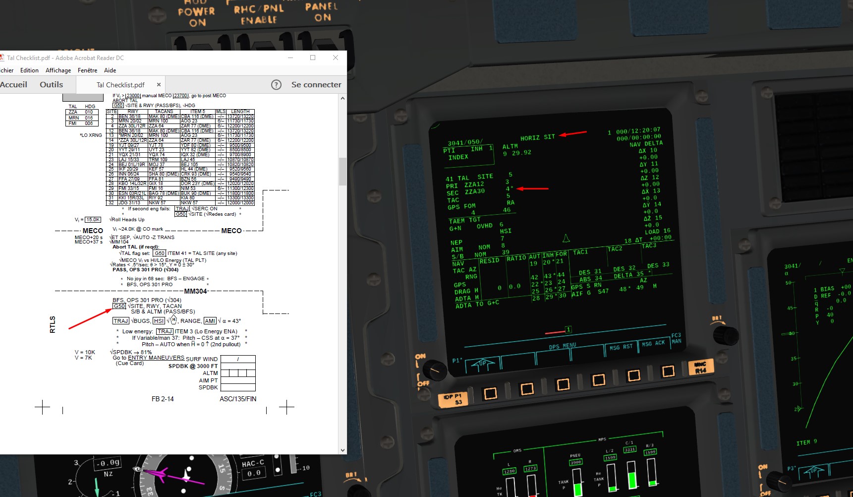
Task: Click the 'YJT 09/27' runway table cell
Action: (x=133, y=145)
